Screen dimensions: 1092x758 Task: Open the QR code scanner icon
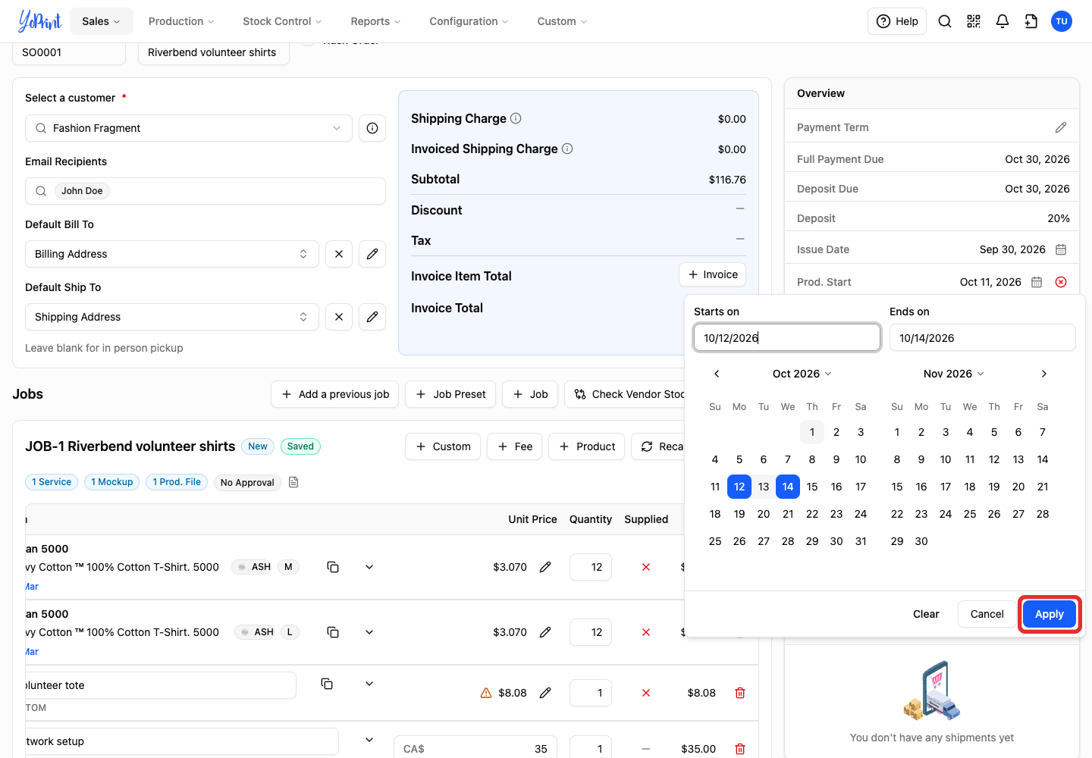pos(974,21)
